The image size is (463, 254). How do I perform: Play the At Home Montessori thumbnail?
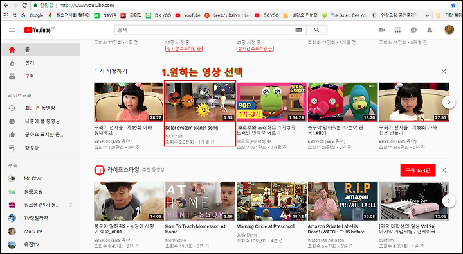(200, 201)
